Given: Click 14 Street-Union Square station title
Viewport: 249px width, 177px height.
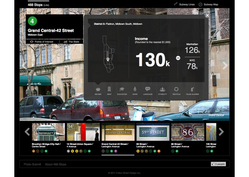Looking at the screenshot, I should 80,145.
